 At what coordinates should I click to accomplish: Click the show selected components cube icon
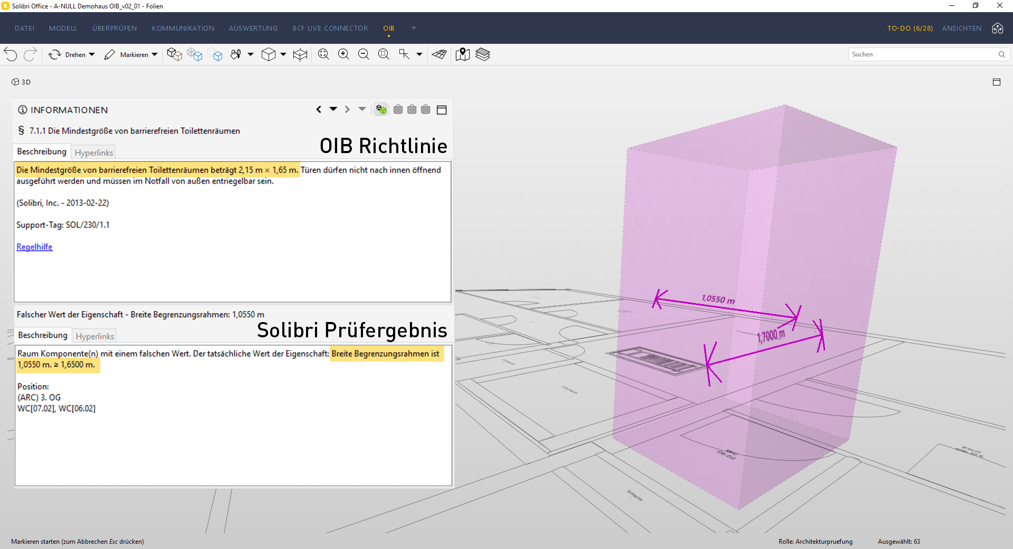click(174, 54)
